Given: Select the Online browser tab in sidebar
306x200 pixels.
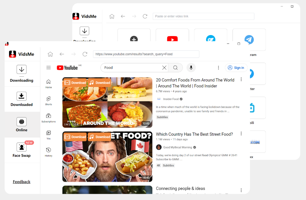Looking at the screenshot, I should point(22,125).
